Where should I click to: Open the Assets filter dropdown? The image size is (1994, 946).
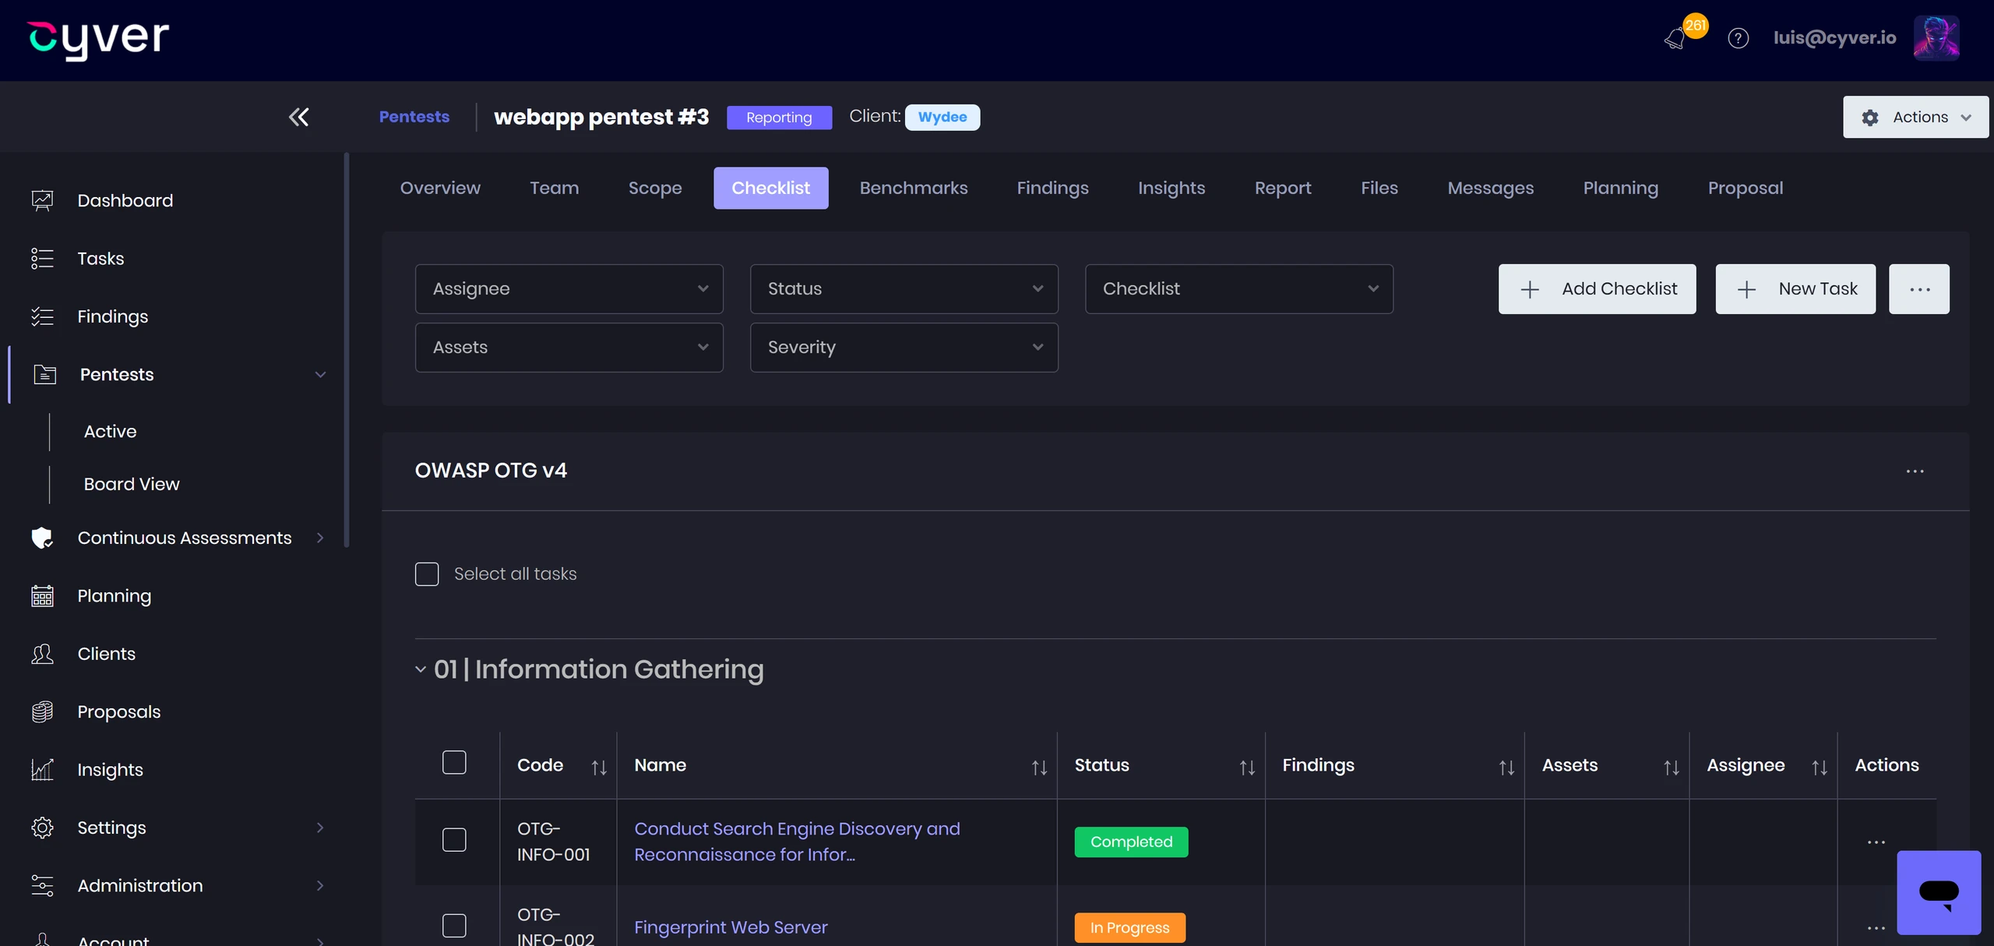pyautogui.click(x=569, y=348)
